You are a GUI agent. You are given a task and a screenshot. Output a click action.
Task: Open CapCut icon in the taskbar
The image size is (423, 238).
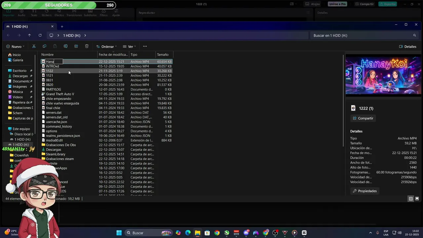pyautogui.click(x=304, y=233)
